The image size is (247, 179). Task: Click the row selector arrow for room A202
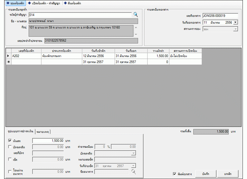click(8, 56)
